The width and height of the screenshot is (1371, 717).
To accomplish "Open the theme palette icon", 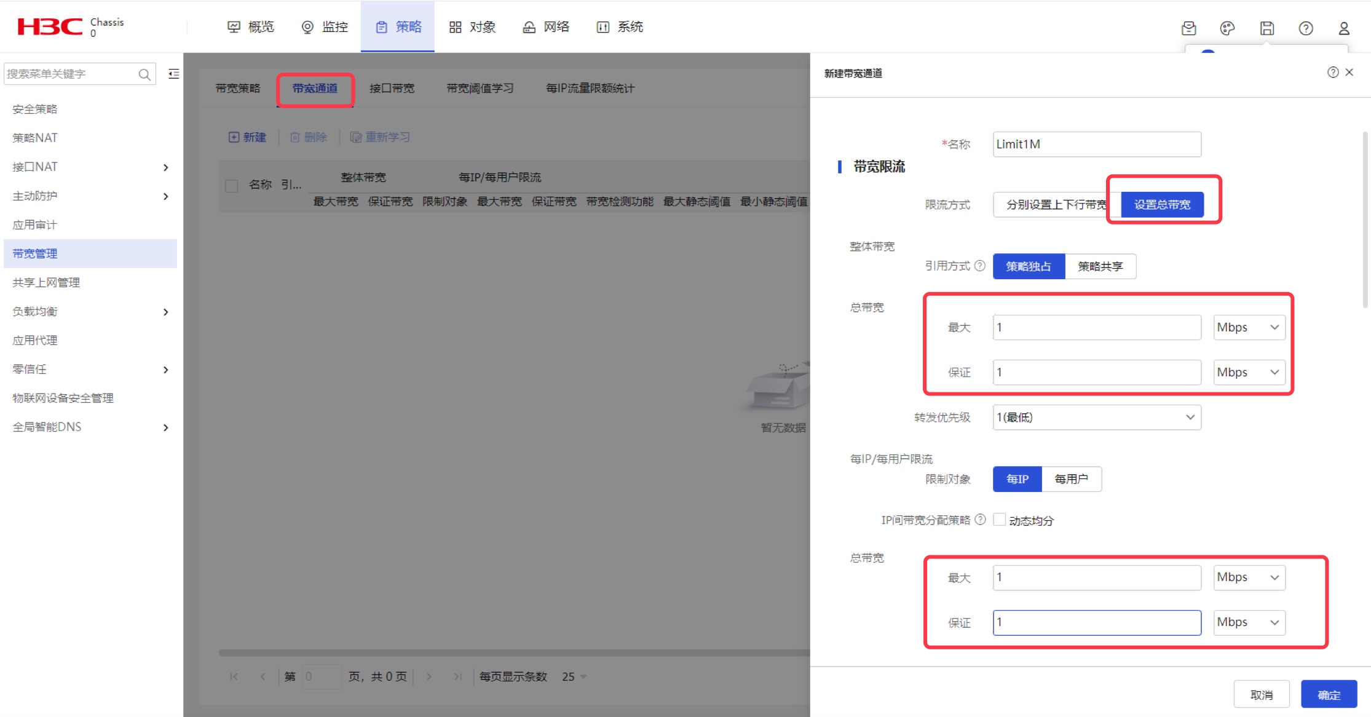I will point(1227,28).
